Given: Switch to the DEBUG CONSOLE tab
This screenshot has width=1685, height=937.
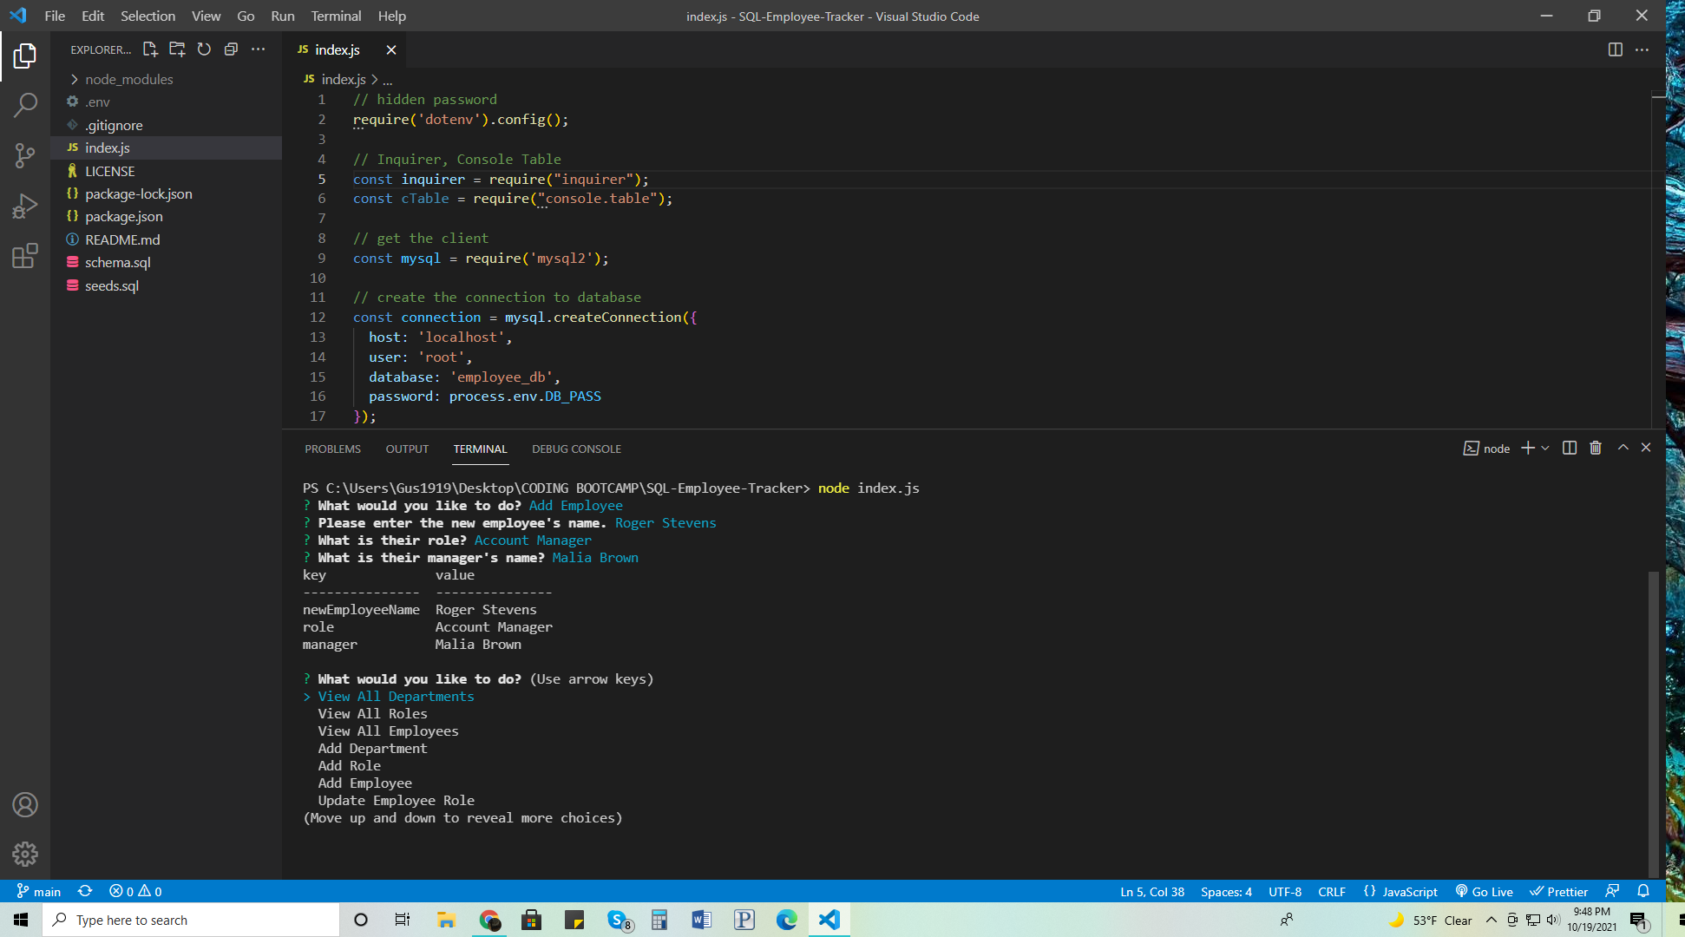Looking at the screenshot, I should coord(576,449).
